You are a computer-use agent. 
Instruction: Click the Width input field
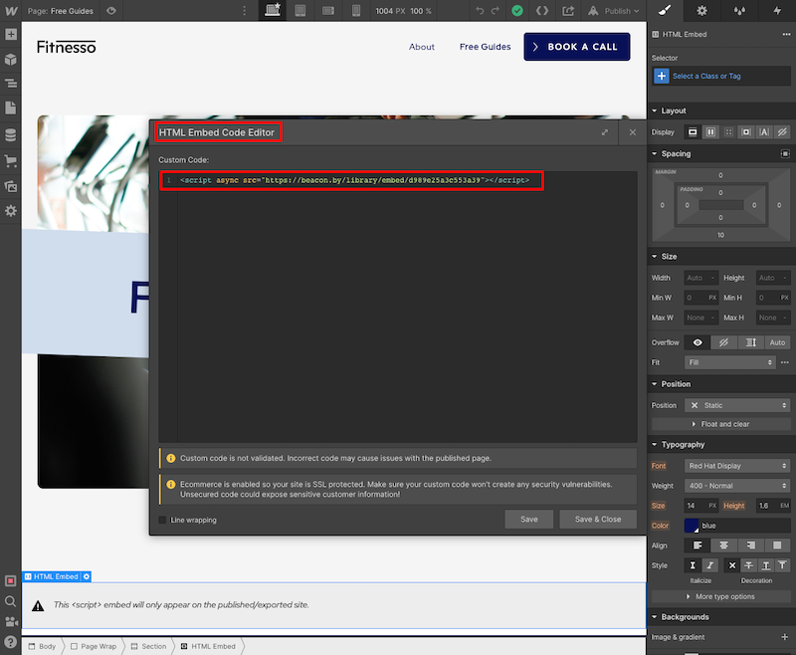pos(701,278)
